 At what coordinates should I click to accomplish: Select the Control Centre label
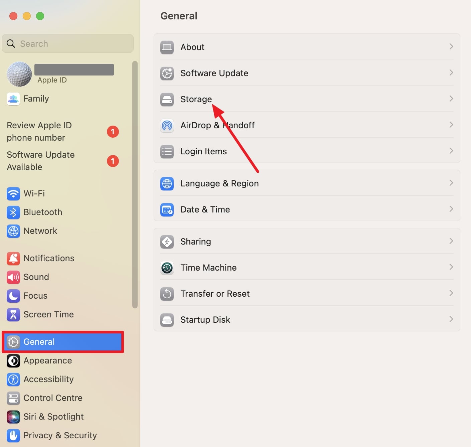(x=53, y=398)
